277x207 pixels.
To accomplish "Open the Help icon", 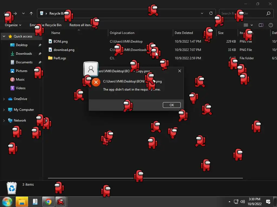I will tap(271, 25).
